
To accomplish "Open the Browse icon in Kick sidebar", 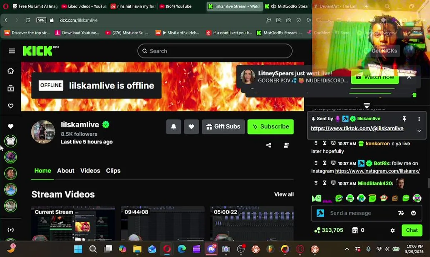I will point(11,88).
